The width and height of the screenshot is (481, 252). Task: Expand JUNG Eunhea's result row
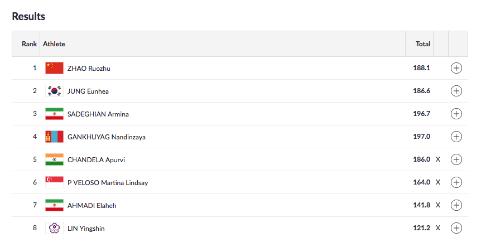(456, 91)
